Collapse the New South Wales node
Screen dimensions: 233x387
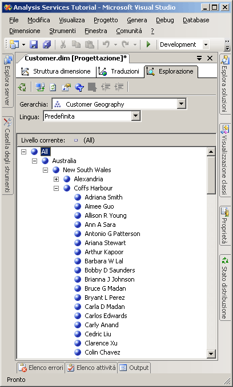[x=46, y=170]
